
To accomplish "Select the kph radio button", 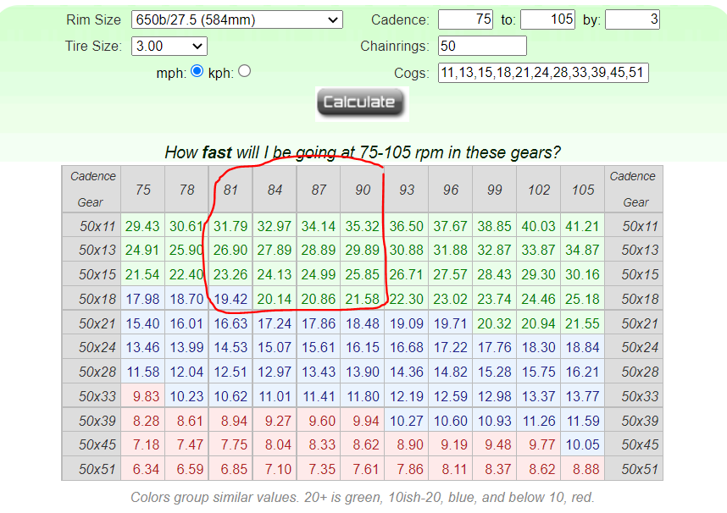I will pos(245,71).
